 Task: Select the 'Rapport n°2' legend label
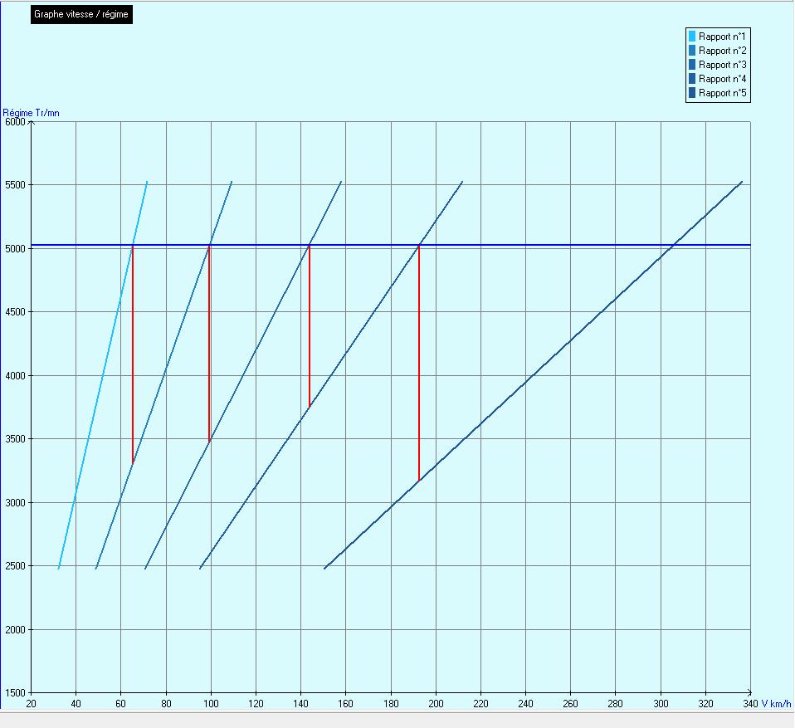[x=722, y=51]
